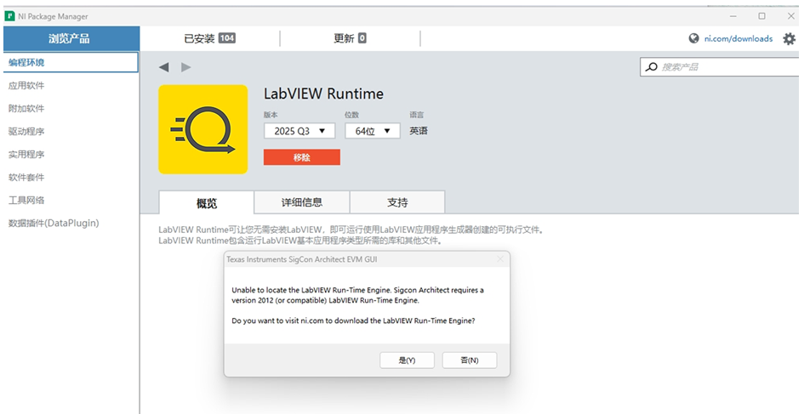The width and height of the screenshot is (804, 414).
Task: Maximize the NI Package Manager window
Action: coord(762,16)
